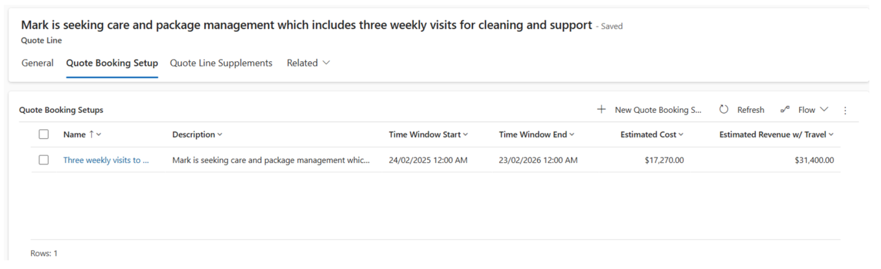Image resolution: width=881 pixels, height=269 pixels.
Task: Open the Three weekly visits record link
Action: tap(106, 160)
